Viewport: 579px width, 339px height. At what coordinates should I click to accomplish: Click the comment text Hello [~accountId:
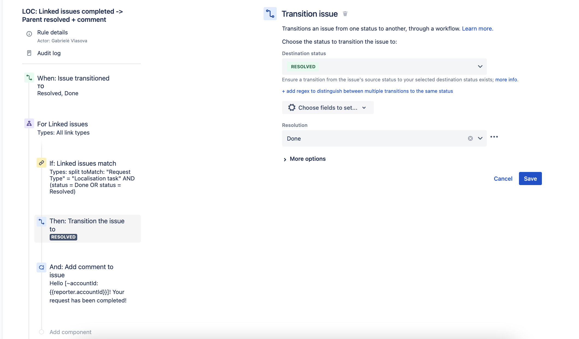pos(74,283)
